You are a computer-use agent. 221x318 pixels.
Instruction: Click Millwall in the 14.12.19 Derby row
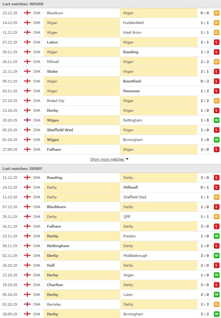coord(131,187)
